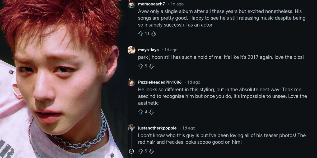The image size is (317, 158).
Task: Upvote momopeach7's comment
Action: click(x=141, y=34)
